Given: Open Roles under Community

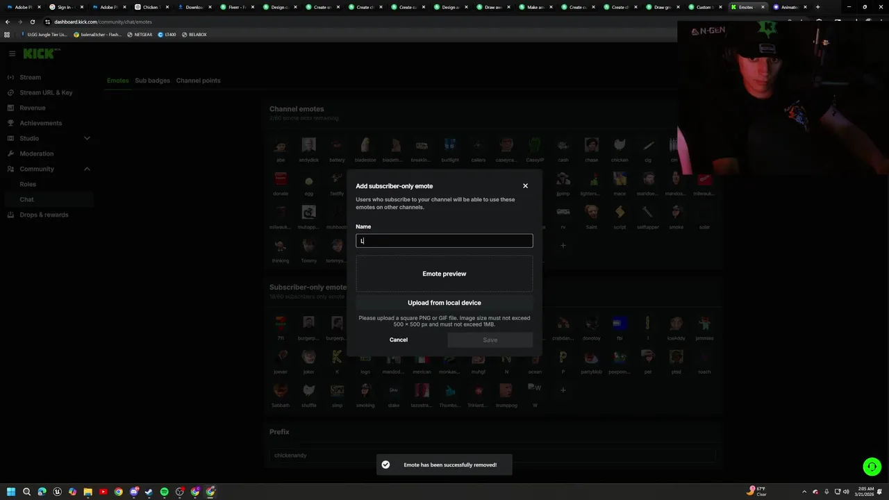Looking at the screenshot, I should pyautogui.click(x=28, y=184).
